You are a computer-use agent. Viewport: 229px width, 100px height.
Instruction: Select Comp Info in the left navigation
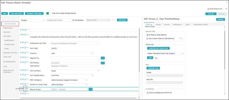(7, 57)
